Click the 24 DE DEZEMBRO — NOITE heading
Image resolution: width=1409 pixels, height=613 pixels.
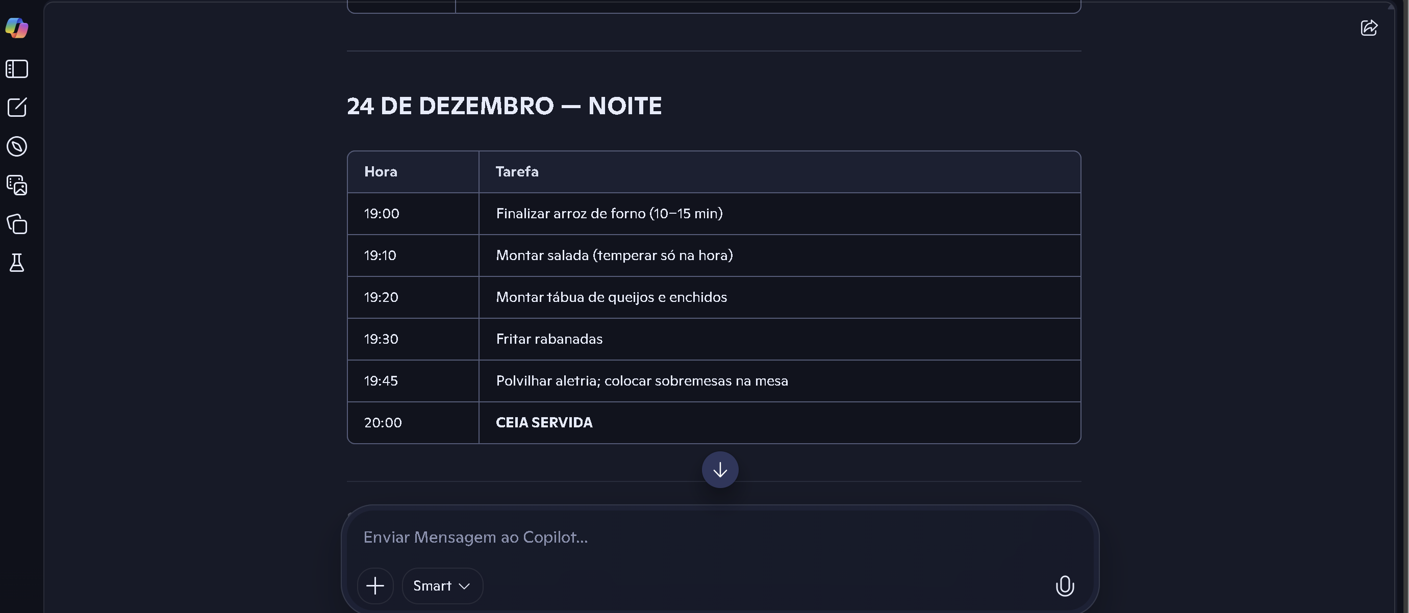coord(504,106)
